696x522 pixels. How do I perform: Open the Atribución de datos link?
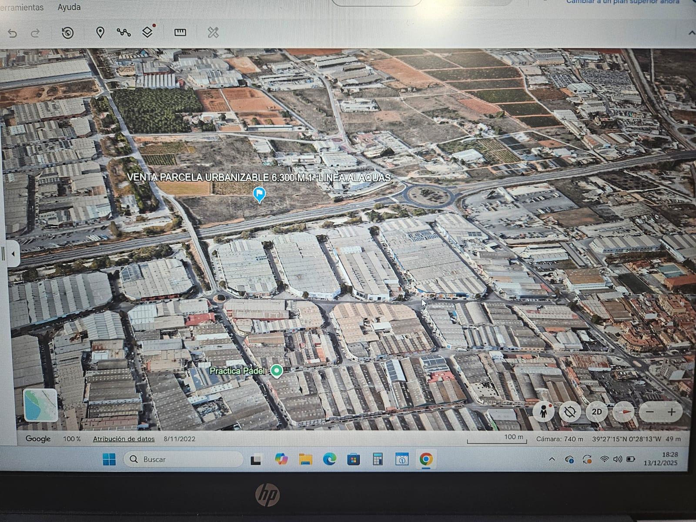[124, 439]
